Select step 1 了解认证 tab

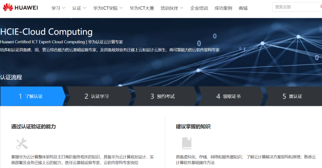click(33, 96)
